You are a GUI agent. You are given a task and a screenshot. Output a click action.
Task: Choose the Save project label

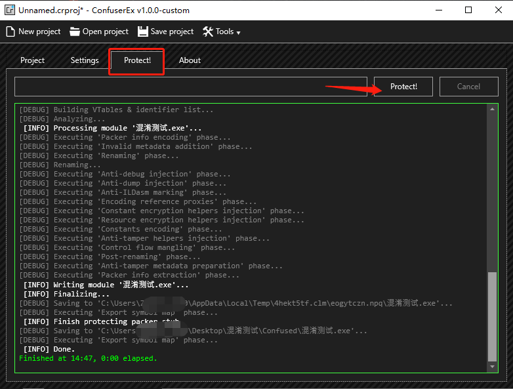pos(172,31)
